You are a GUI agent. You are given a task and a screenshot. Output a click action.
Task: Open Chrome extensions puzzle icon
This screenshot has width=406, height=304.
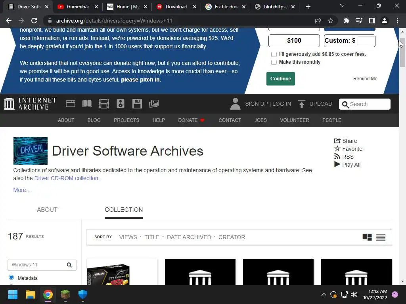(x=347, y=21)
